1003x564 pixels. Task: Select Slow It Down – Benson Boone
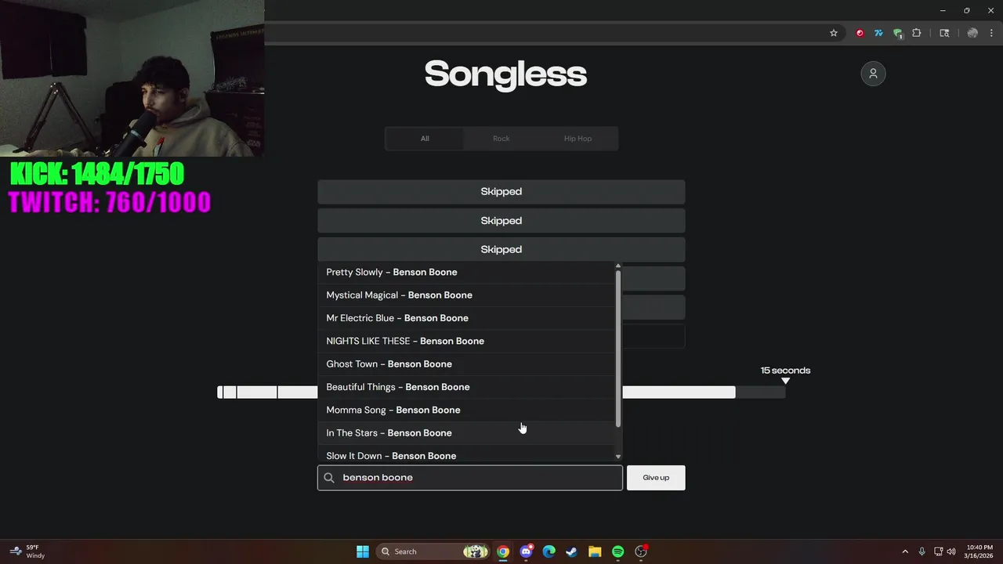point(466,454)
